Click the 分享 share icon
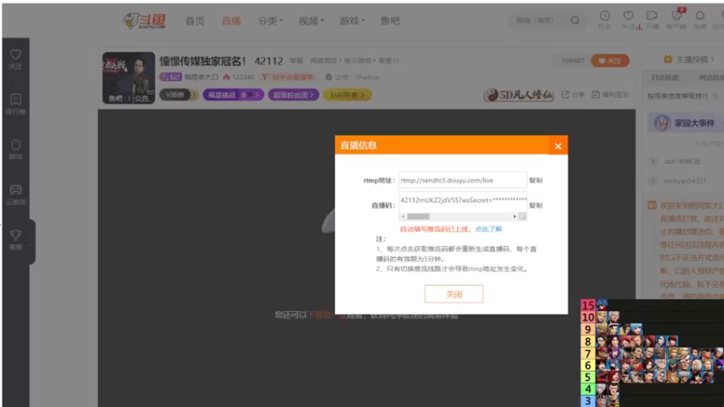The height and width of the screenshot is (407, 724). (x=573, y=95)
